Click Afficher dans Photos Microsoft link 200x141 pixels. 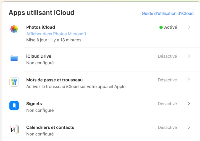(x=56, y=34)
